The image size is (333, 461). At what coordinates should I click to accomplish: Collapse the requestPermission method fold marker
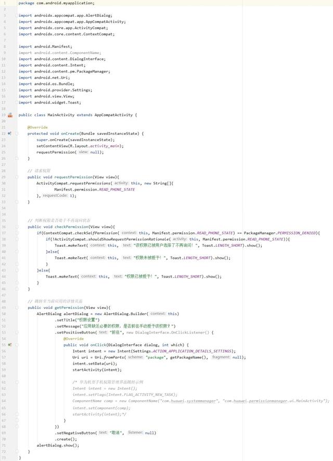[x=17, y=177]
